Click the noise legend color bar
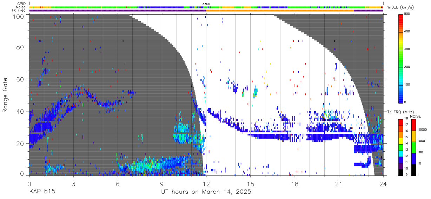Screen dimensions: 431x199 (x=414, y=147)
